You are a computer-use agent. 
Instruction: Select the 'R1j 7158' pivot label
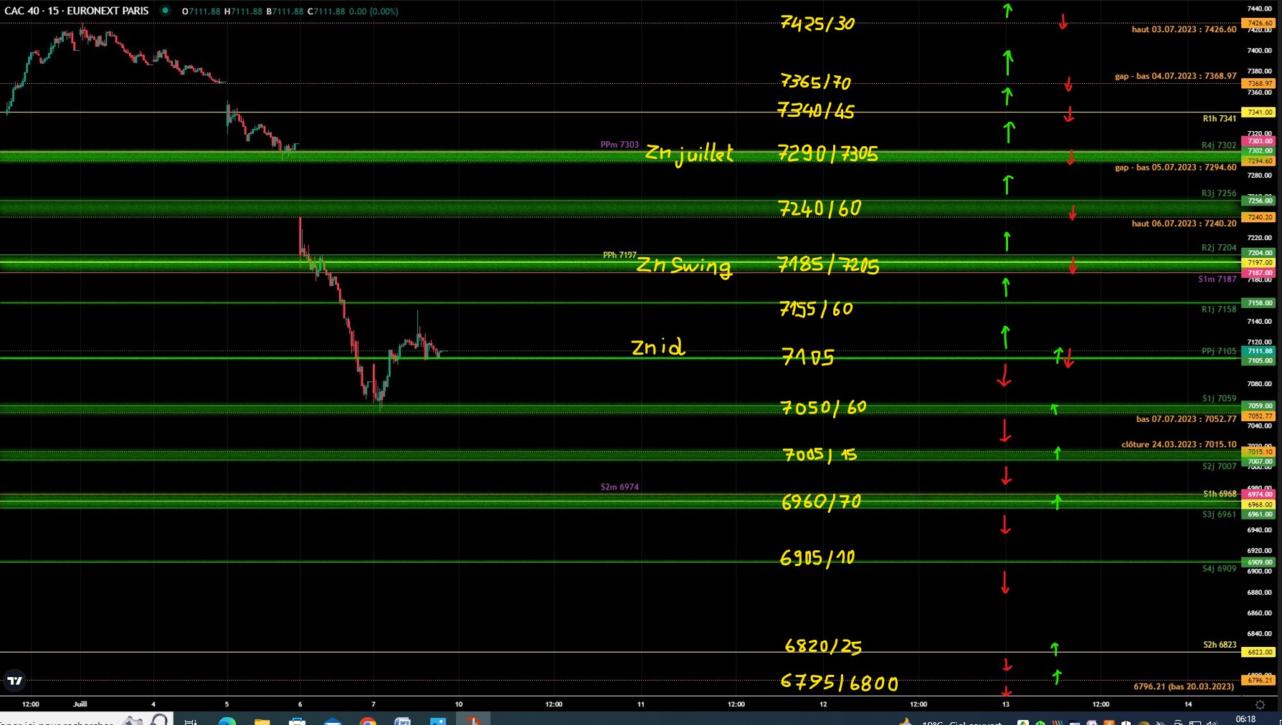point(1219,309)
